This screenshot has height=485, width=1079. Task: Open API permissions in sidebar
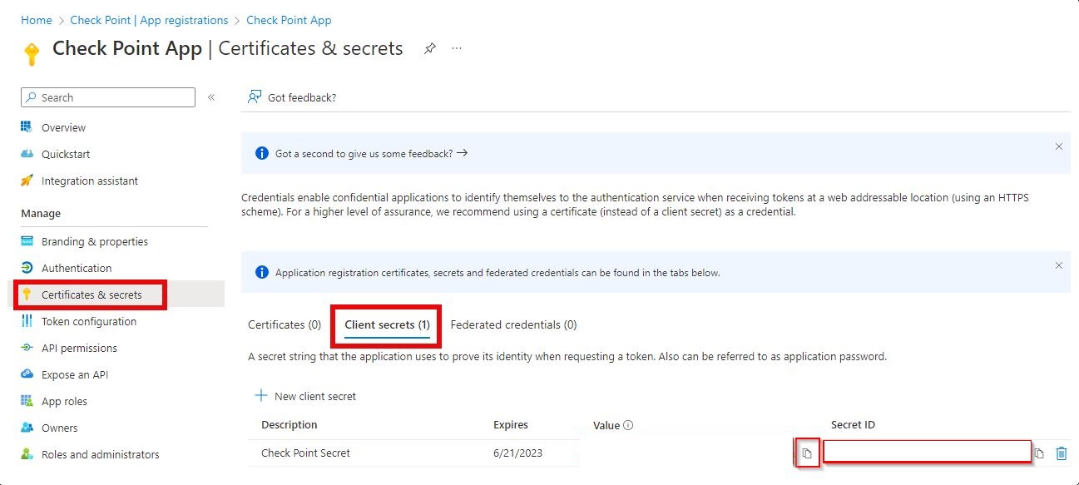(x=79, y=348)
